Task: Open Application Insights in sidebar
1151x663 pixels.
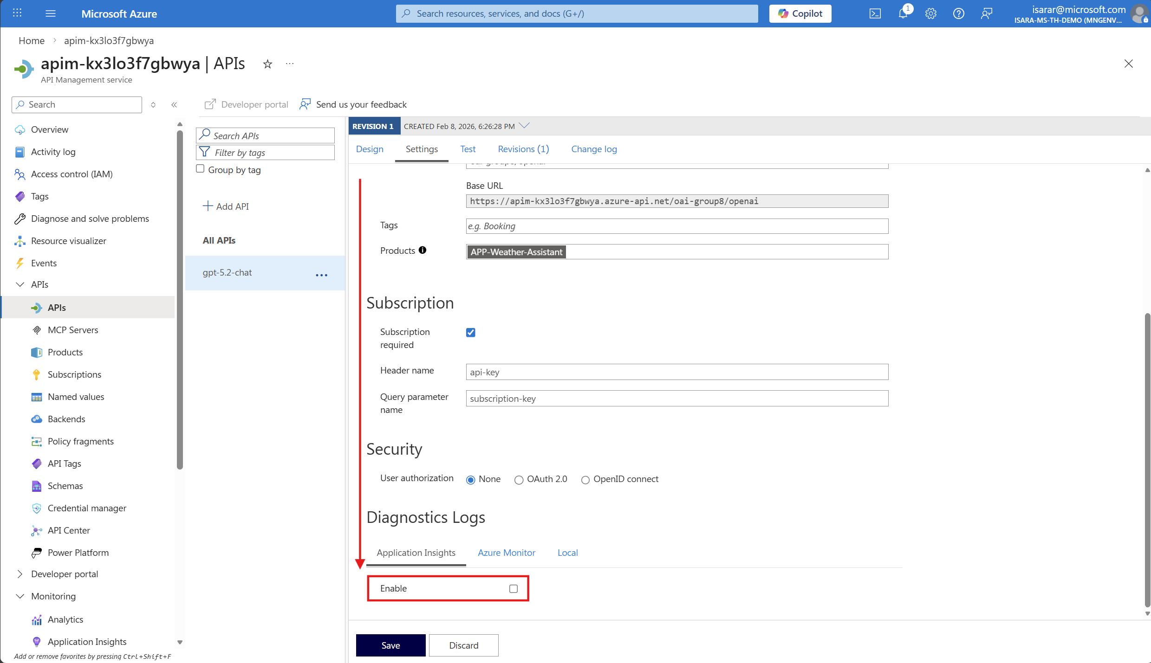Action: [88, 642]
